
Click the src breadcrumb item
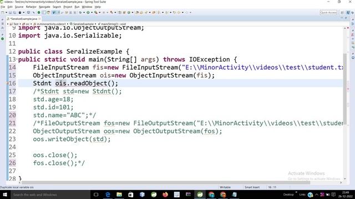[x=26, y=24]
